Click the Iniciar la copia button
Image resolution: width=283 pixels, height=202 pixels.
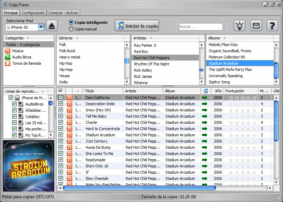point(137,26)
